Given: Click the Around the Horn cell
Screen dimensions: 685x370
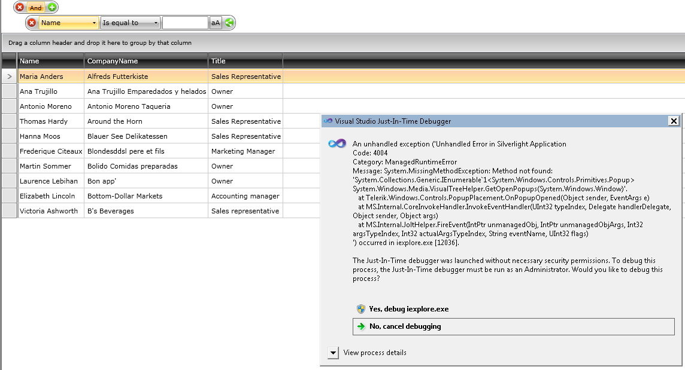Looking at the screenshot, I should (146, 121).
